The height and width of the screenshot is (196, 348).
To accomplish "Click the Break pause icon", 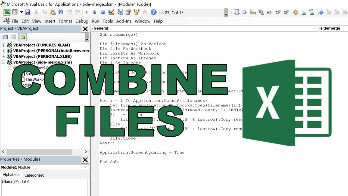I will point(95,12).
